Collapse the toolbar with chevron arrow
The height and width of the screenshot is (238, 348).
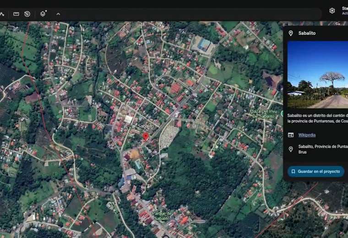pyautogui.click(x=58, y=14)
